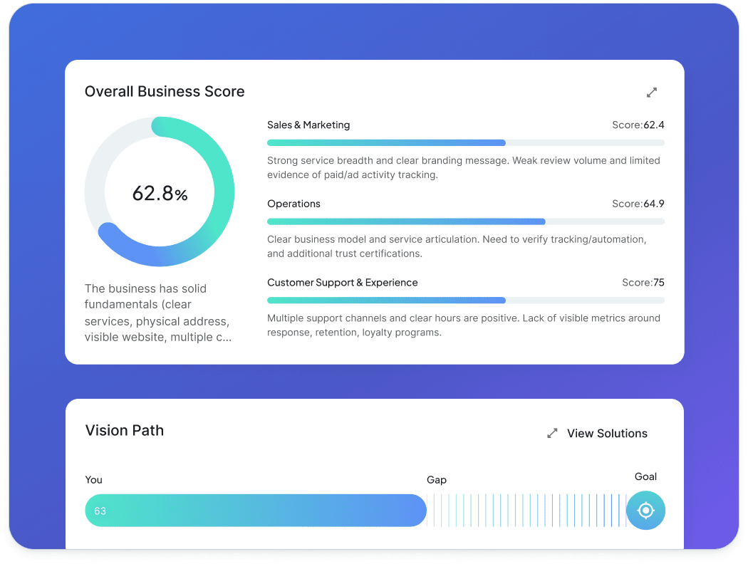Click the Vision Path bar showing 63
Viewport: 748px width, 564px height.
pos(255,511)
